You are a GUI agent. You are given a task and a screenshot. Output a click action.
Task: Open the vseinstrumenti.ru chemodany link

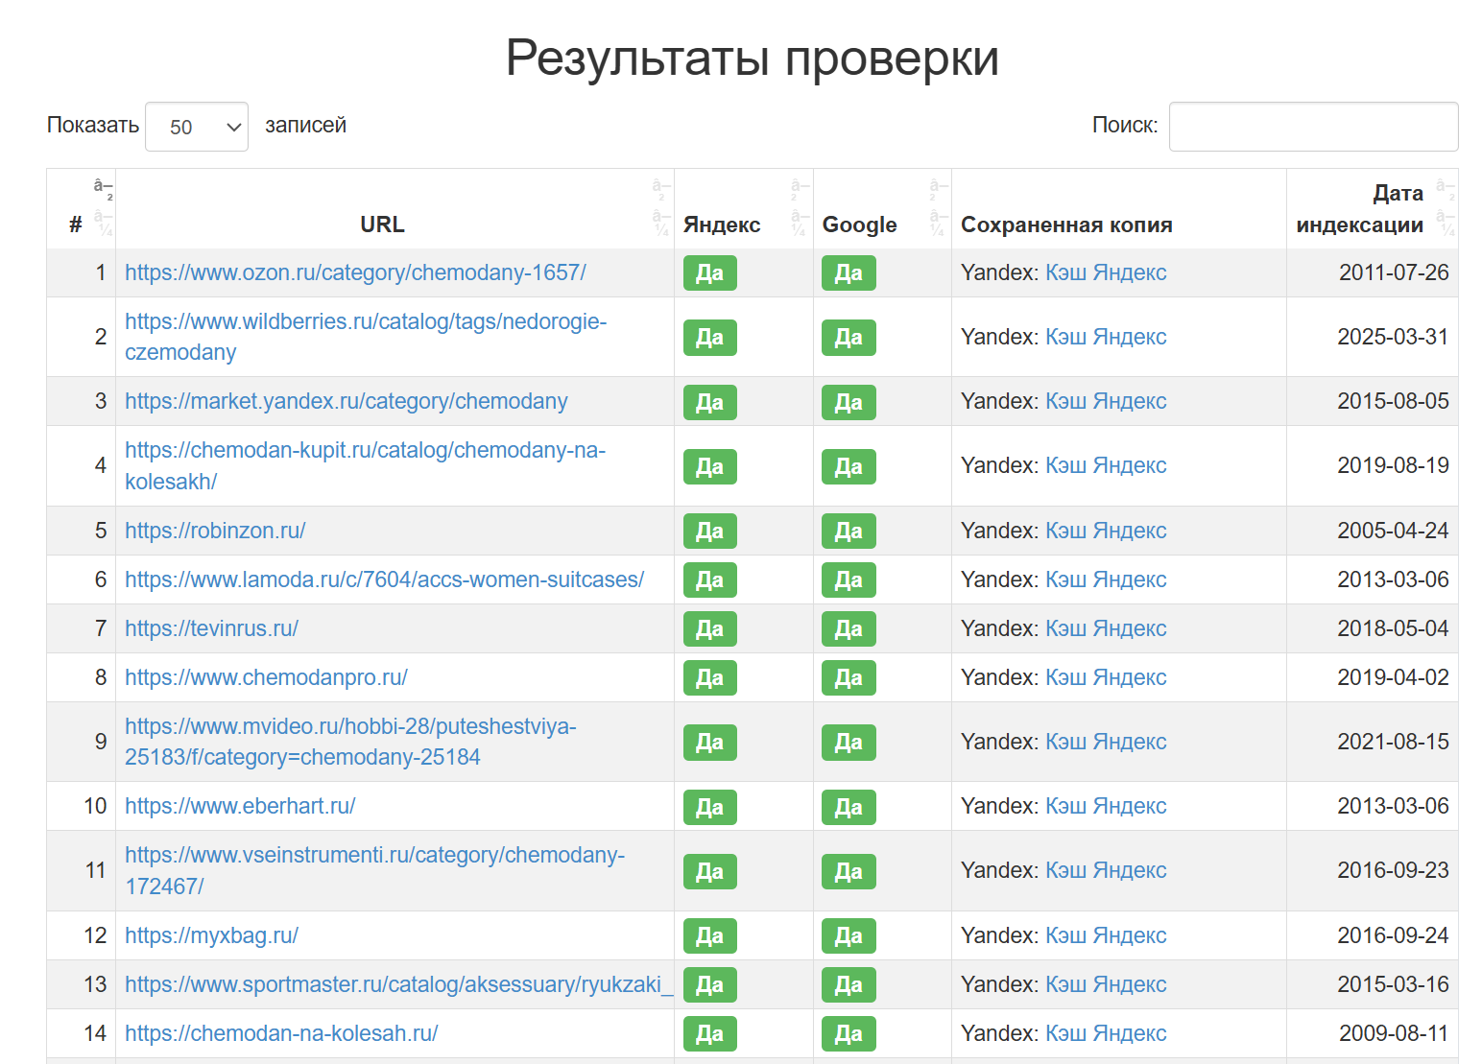[x=374, y=870]
